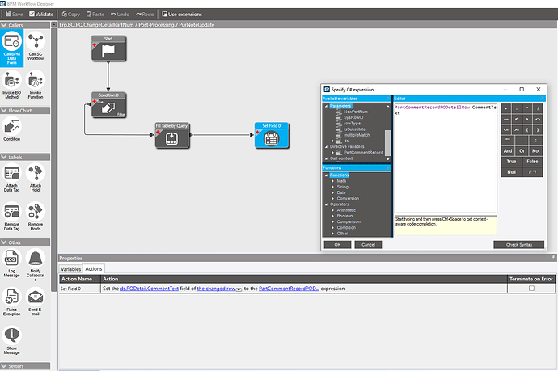
Task: Choose the Remove Data Tag item
Action: (12, 217)
